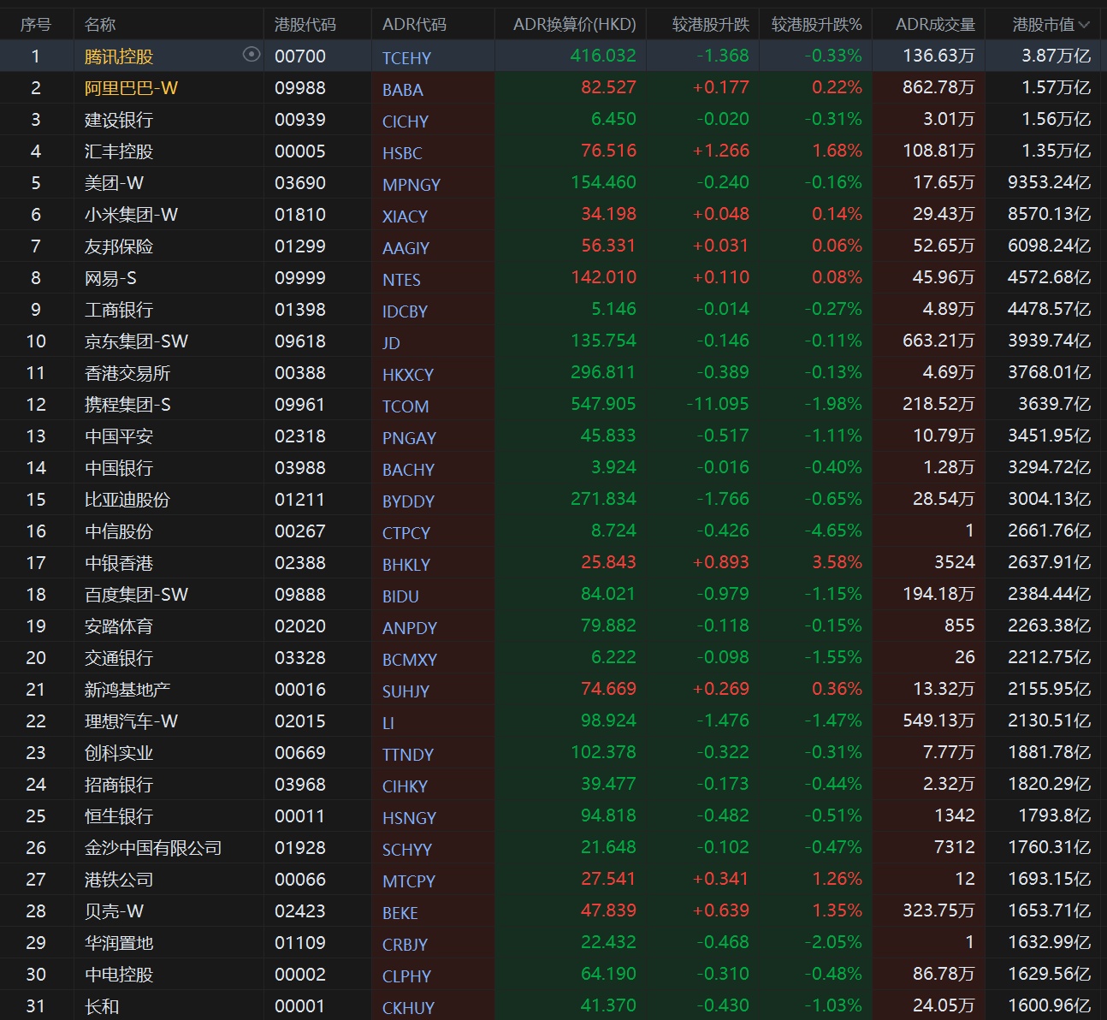Screen dimensions: 1107x1020
Task: Click the CKHUY ADR code
Action: tap(408, 1008)
